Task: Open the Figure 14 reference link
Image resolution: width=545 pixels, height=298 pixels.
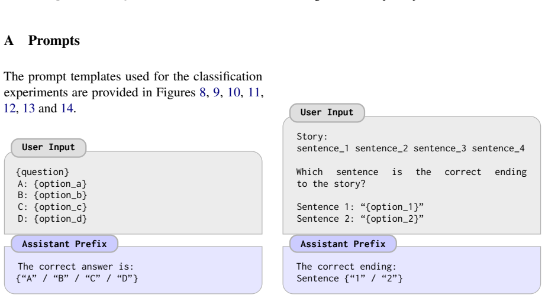Action: [67, 108]
